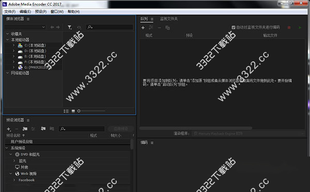
Task: Collapse the 系统预设 group
Action: pyautogui.click(x=7, y=148)
